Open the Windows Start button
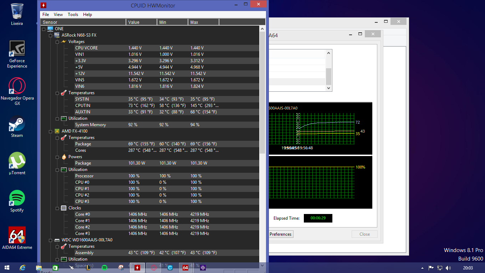485x273 pixels. [7, 268]
